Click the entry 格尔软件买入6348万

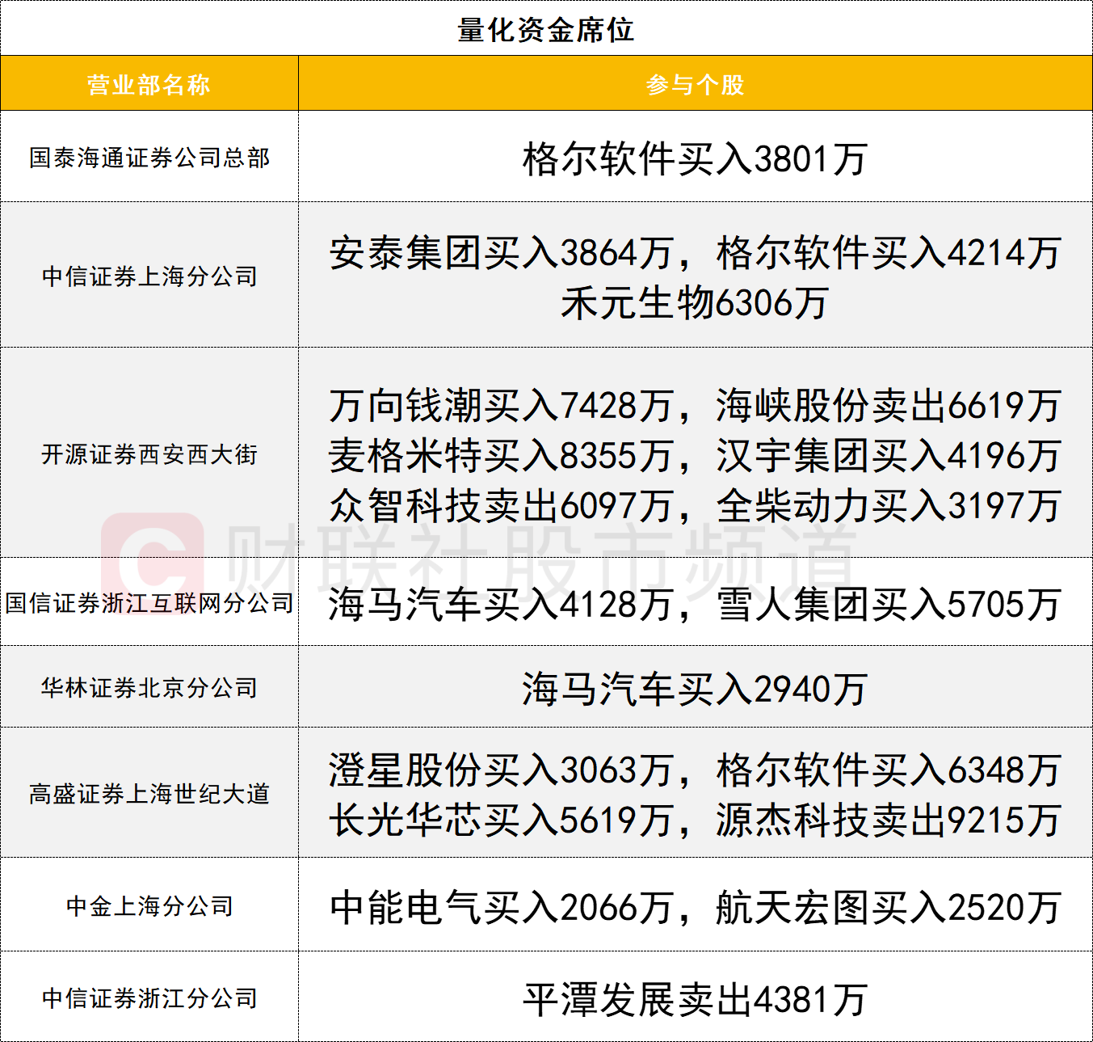[x=889, y=770]
